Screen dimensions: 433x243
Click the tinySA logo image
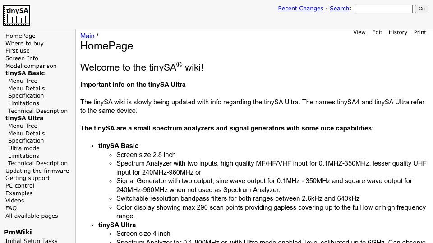point(17,15)
